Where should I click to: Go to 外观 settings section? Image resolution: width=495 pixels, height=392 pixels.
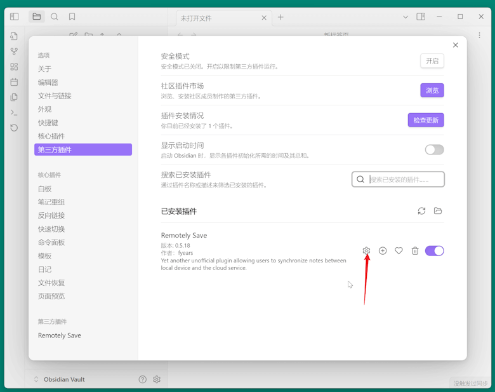coord(44,109)
